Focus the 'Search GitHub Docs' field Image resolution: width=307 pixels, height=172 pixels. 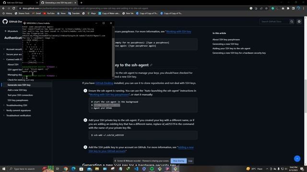tap(274, 21)
